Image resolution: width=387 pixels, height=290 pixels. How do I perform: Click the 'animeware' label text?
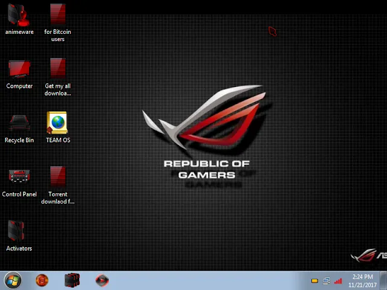[x=19, y=32]
